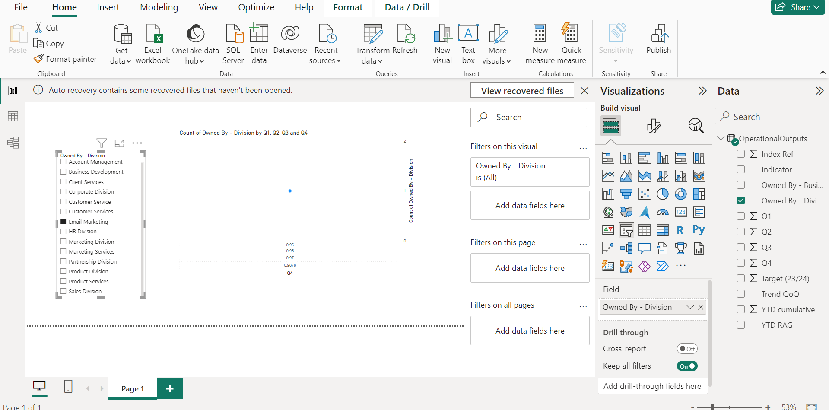Select the Slicer visual icon

click(626, 230)
